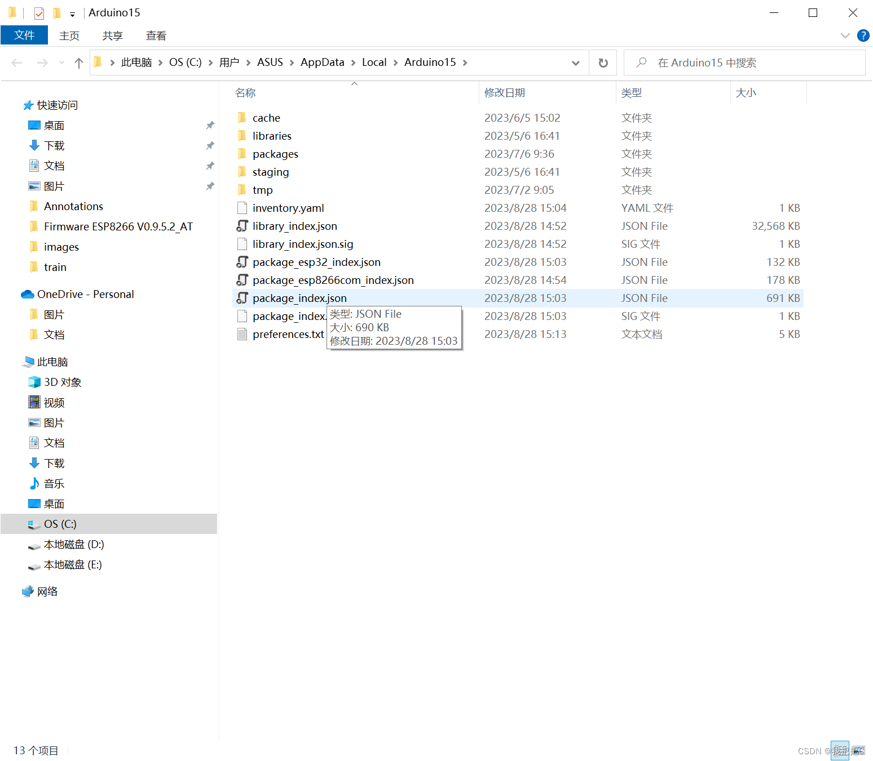Screen dimensions: 873x761
Task: Click the pin icon beside quick access 图片
Action: tap(210, 186)
